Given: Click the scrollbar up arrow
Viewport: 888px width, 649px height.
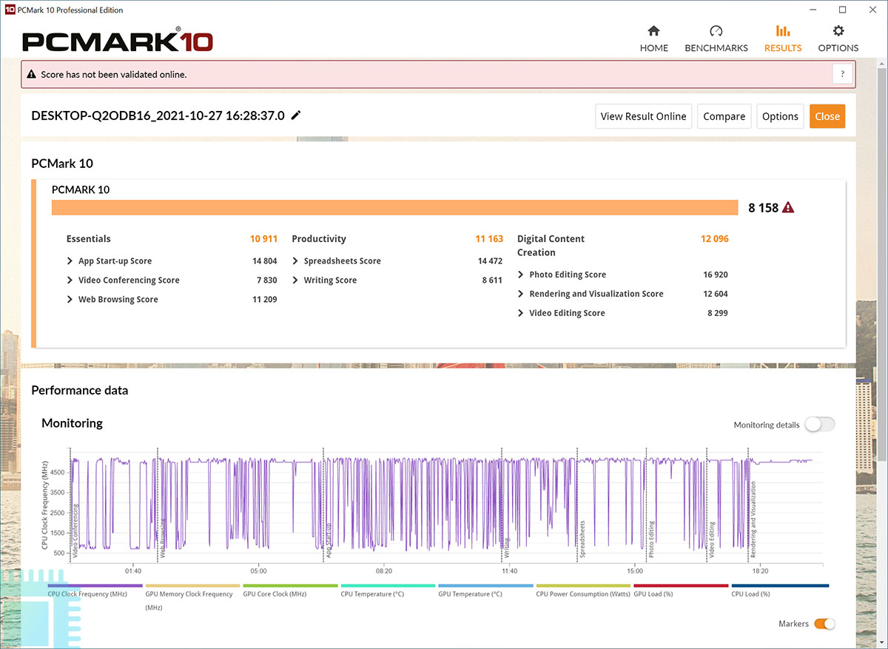Looking at the screenshot, I should pyautogui.click(x=881, y=64).
